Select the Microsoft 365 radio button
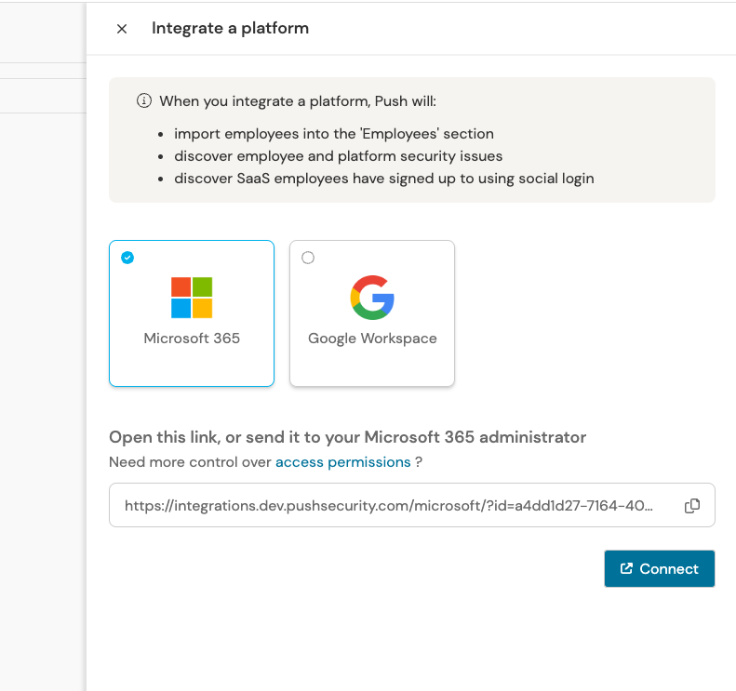Image resolution: width=736 pixels, height=691 pixels. 127,258
